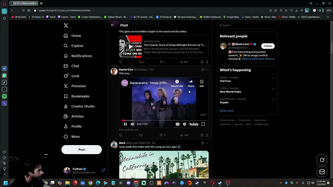
Task: Open Premium in the sidebar
Action: (75, 86)
